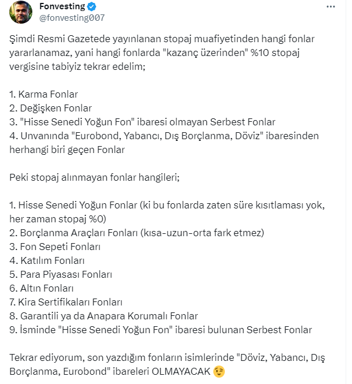Screen dimensions: 352x384
Task: Click the Fonvesting display name
Action: (x=61, y=7)
